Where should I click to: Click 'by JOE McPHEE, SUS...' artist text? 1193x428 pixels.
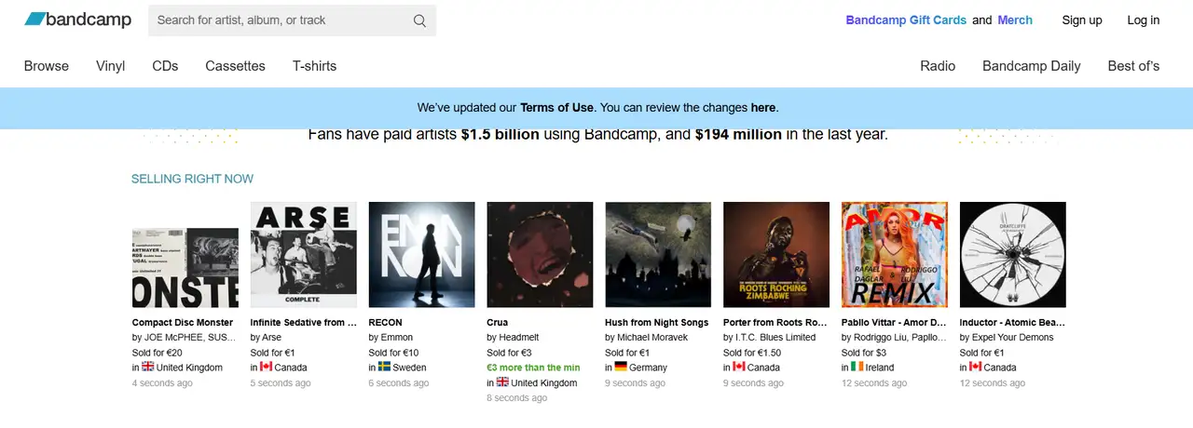click(x=184, y=338)
